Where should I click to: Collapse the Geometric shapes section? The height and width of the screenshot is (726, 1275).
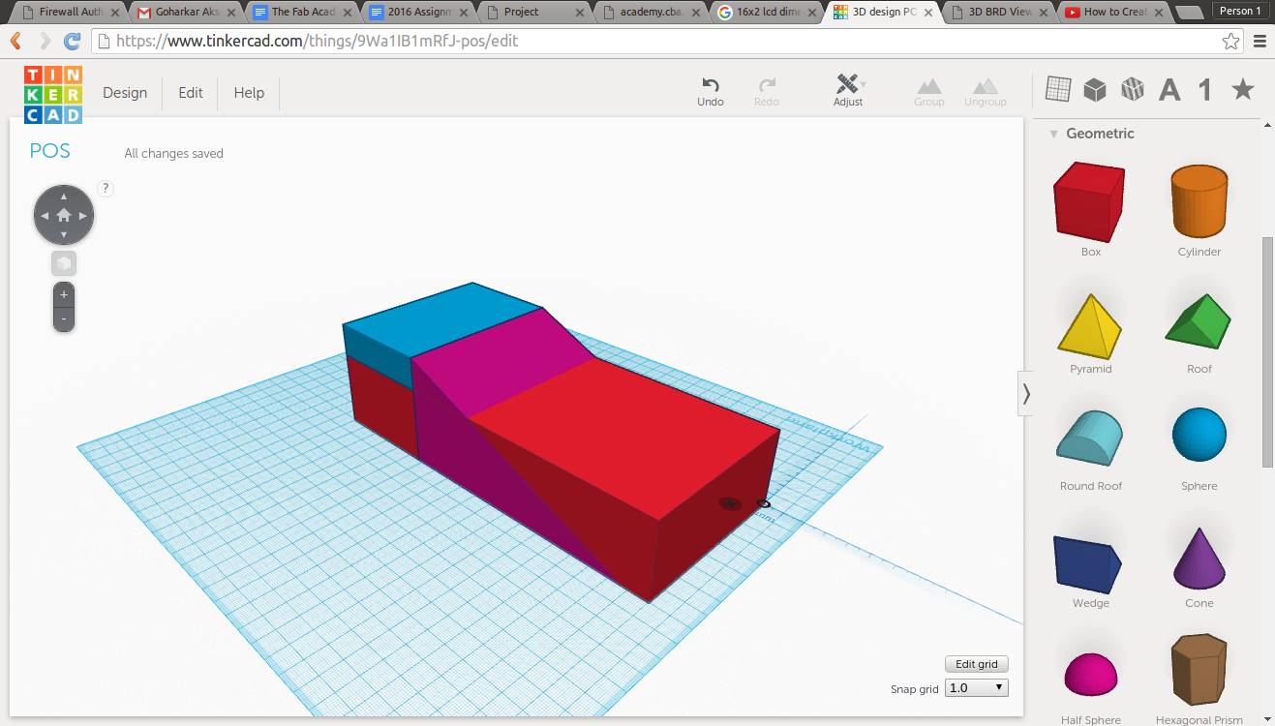tap(1054, 134)
